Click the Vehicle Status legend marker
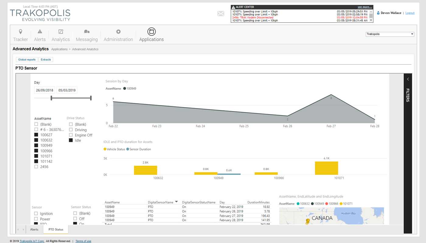 (105, 149)
